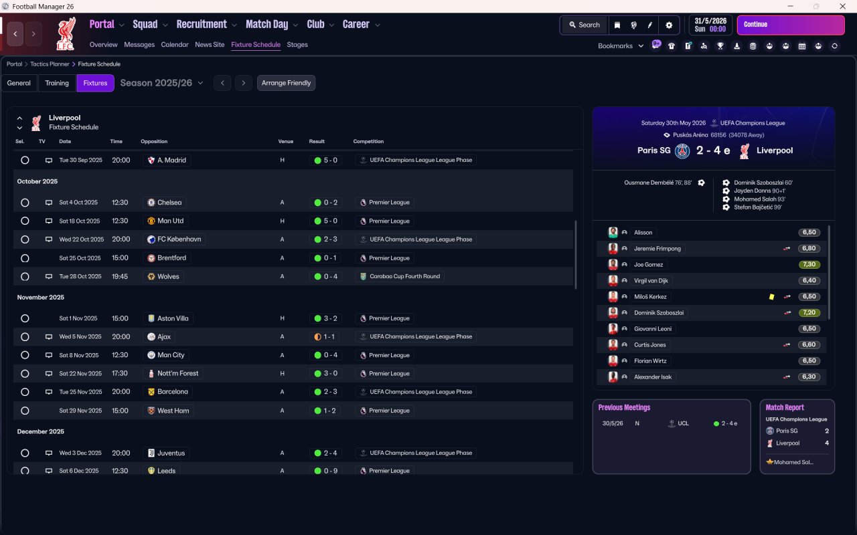857x535 pixels.
Task: Select the Wolves fixture radio button
Action: [x=25, y=276]
